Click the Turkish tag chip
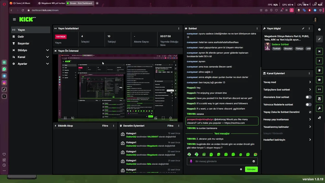The height and width of the screenshot is (183, 325). [277, 49]
